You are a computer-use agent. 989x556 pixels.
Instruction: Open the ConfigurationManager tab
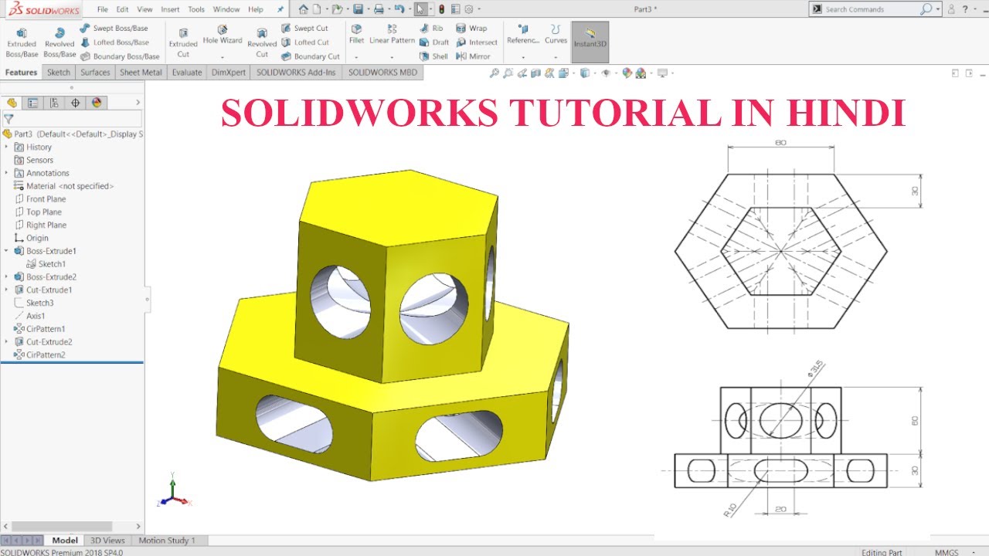(53, 103)
